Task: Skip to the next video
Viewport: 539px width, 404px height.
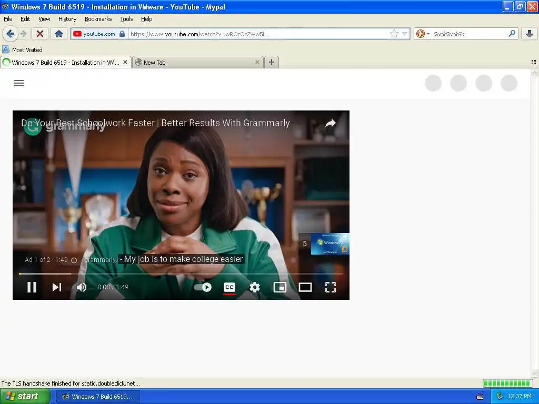Action: click(57, 287)
